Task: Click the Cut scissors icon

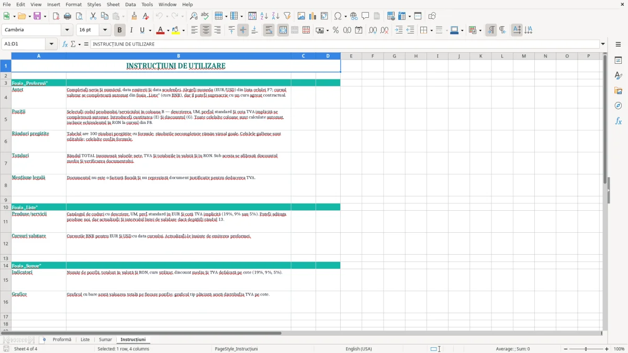Action: [x=93, y=16]
